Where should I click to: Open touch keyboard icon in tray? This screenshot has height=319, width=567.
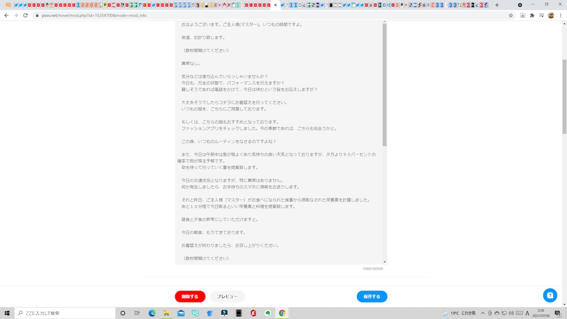pyautogui.click(x=519, y=313)
